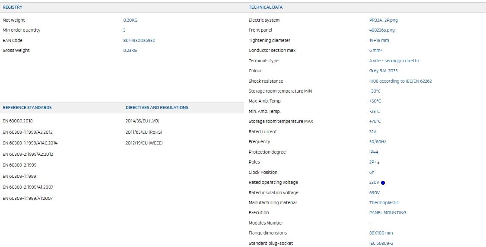Select the TECHNICAL DATA section header
Viewport: 486px width, 247px height.
click(x=266, y=7)
